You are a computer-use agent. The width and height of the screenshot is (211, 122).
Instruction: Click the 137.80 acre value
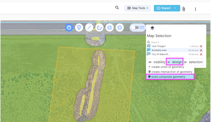click(193, 54)
